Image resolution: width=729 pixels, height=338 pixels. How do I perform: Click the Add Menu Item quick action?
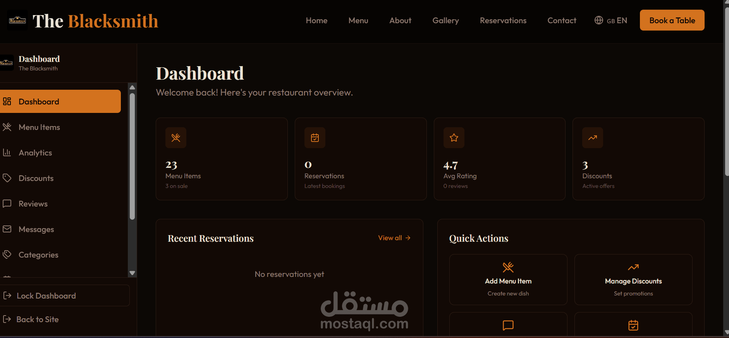pyautogui.click(x=508, y=280)
